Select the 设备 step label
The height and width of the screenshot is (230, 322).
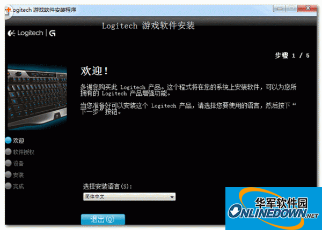click(x=19, y=163)
